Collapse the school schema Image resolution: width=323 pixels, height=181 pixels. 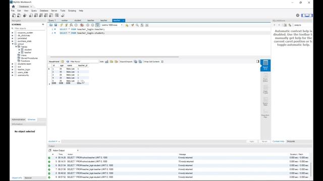(13, 44)
